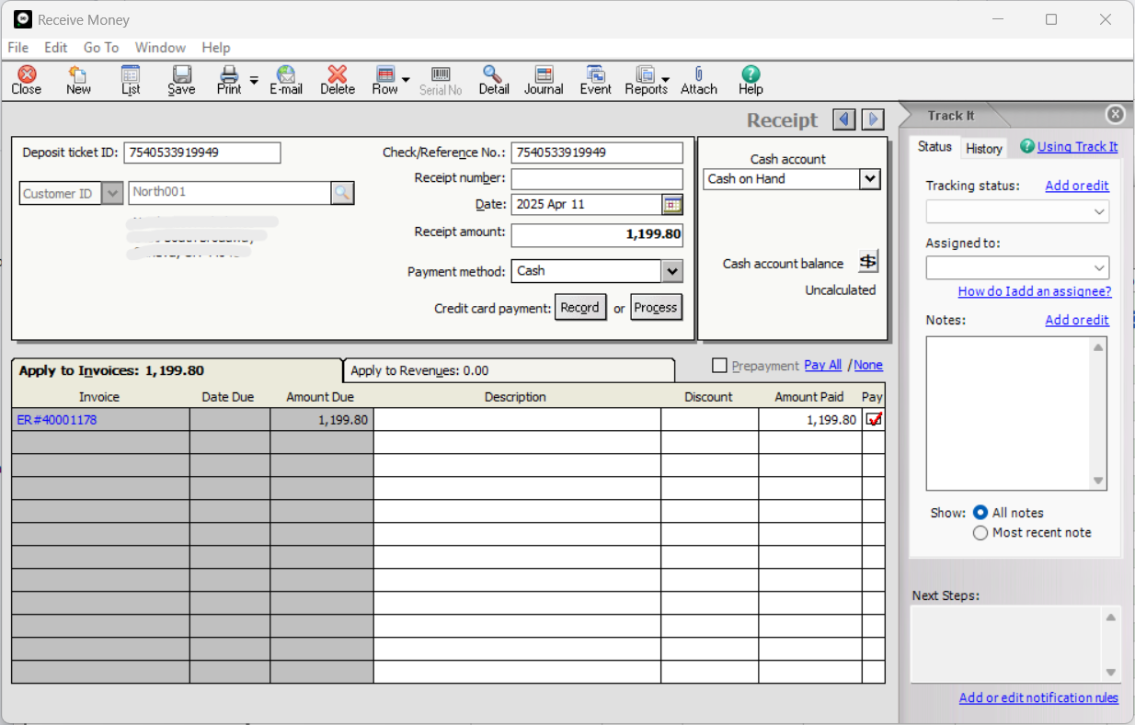Click the Close toolbar icon
This screenshot has width=1135, height=725.
pos(27,80)
